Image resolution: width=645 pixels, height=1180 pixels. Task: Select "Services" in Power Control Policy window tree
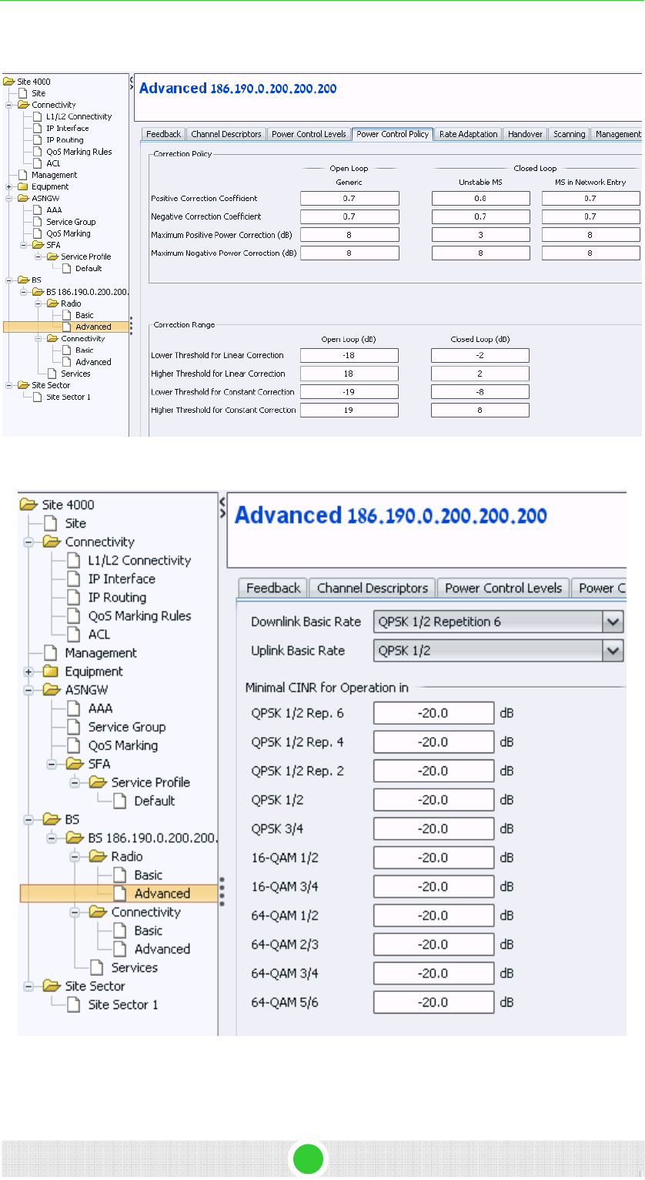coord(75,374)
